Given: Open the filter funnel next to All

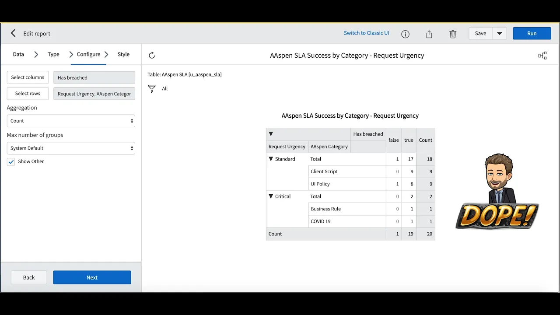Looking at the screenshot, I should 152,88.
